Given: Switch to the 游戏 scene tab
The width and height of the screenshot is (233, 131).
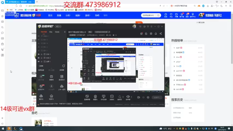Looking at the screenshot, I should 51,32.
